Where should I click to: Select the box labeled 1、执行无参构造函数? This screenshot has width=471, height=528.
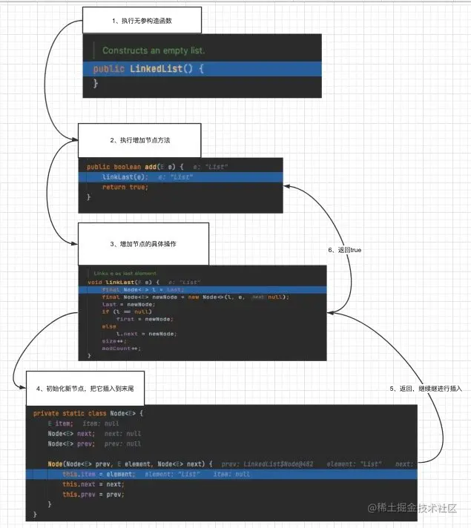point(142,20)
